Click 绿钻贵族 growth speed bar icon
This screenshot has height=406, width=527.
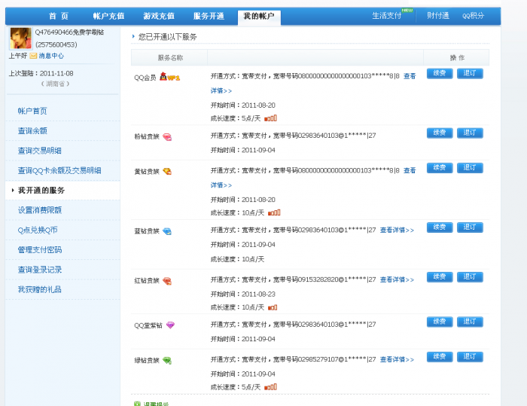(270, 387)
